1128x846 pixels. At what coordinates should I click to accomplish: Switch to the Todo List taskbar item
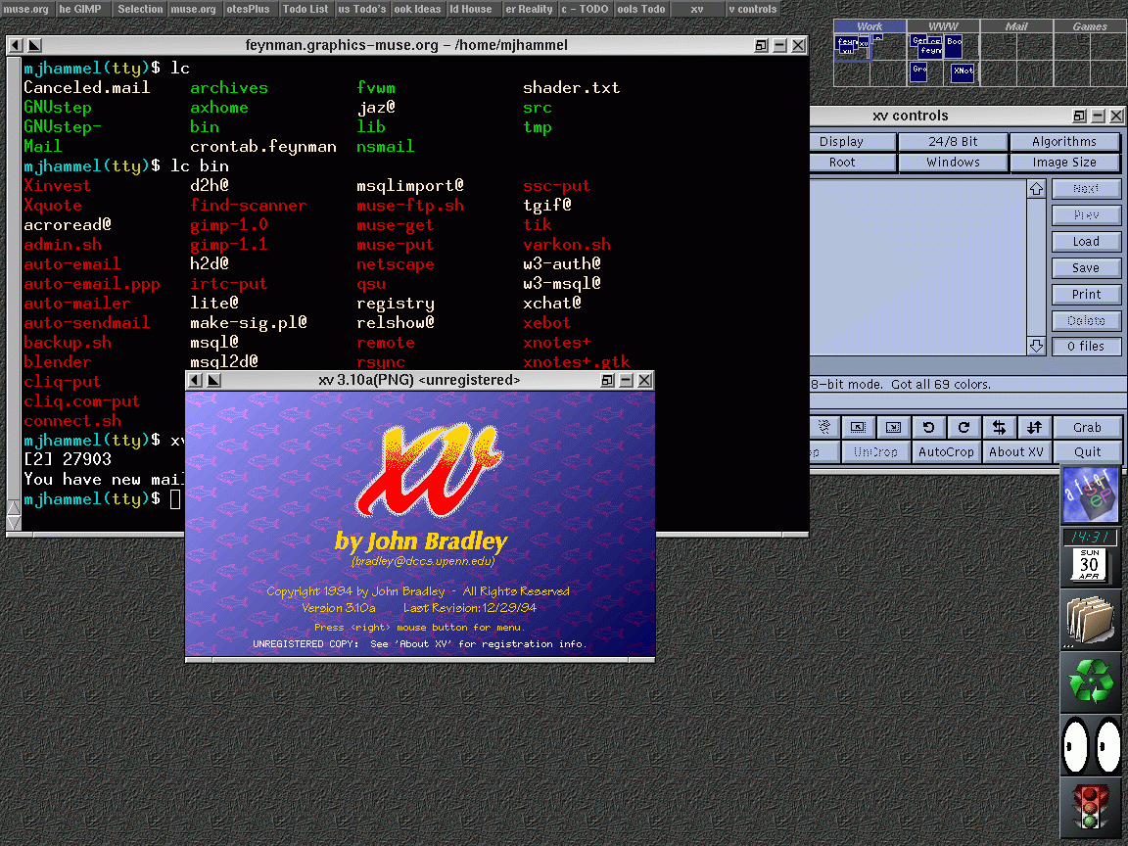coord(305,9)
